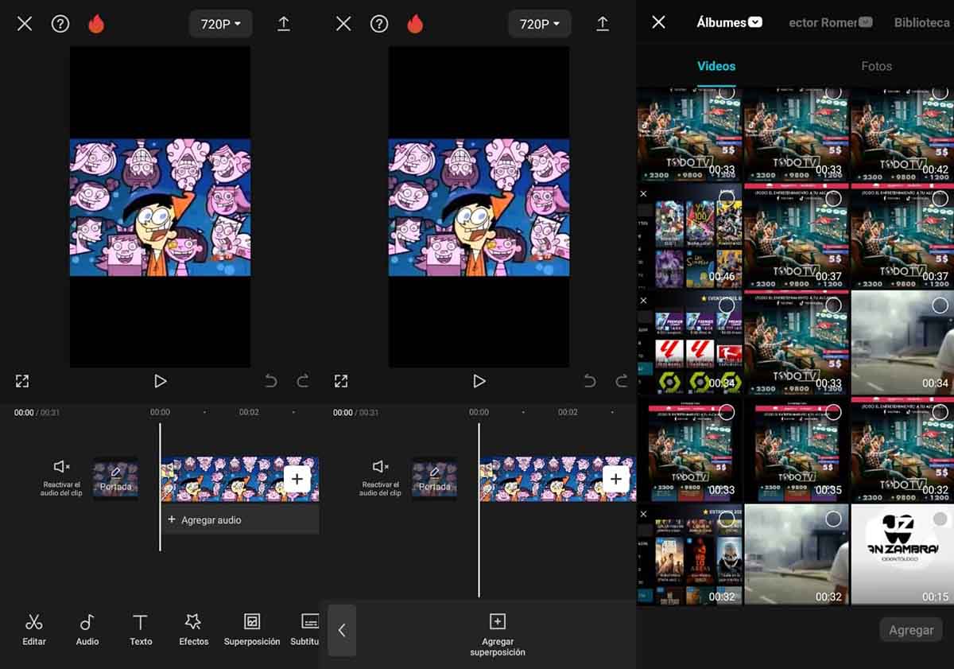Open the ector Romer dropdown tab
954x669 pixels.
pos(830,22)
